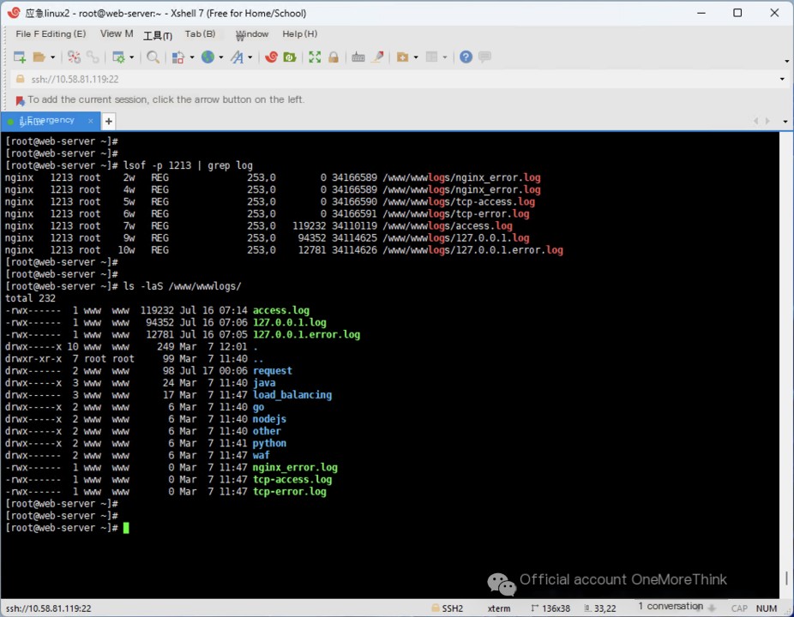
Task: Click the Disconnect toolbar icon
Action: (x=74, y=57)
